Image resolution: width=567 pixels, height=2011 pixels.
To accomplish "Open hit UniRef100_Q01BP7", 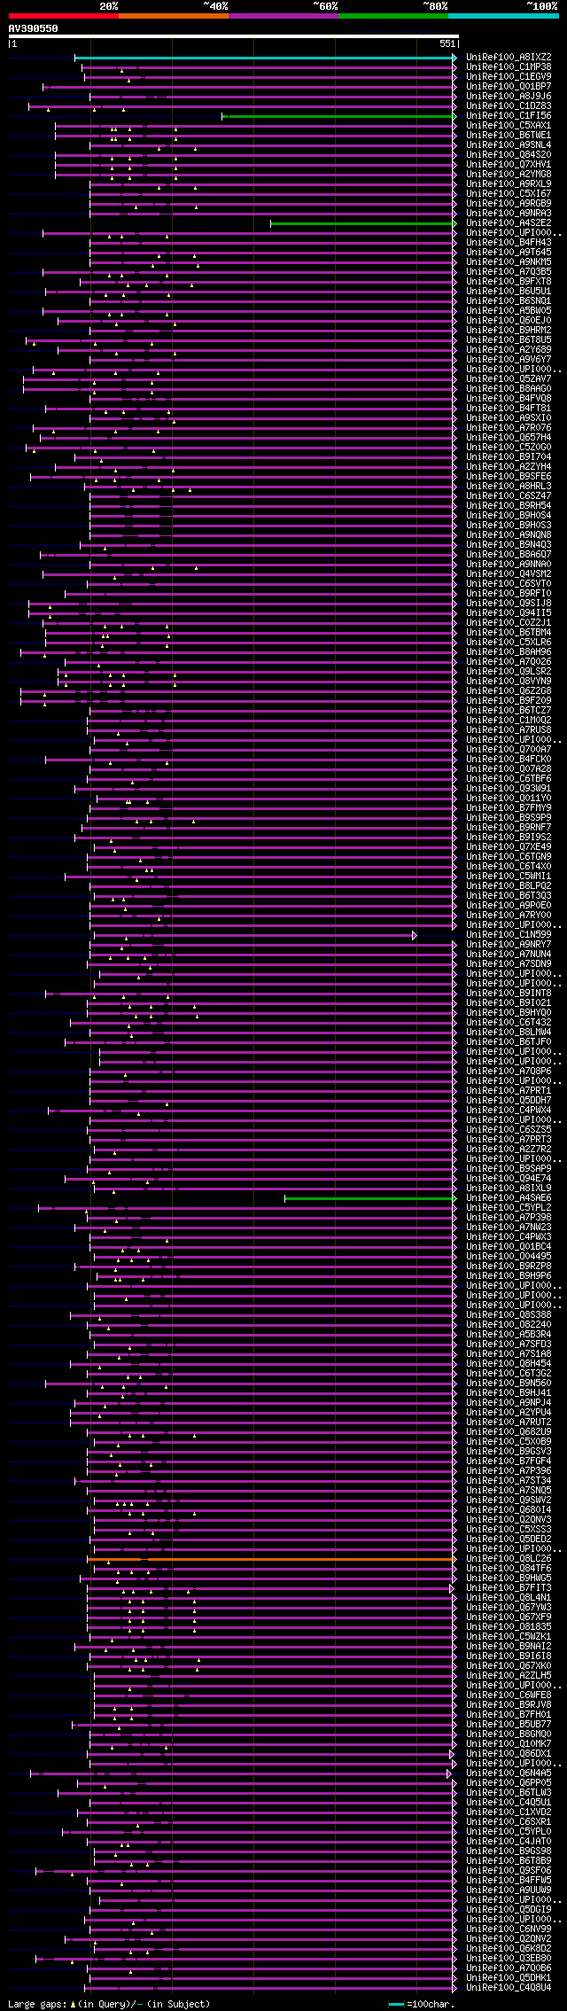I will (x=509, y=87).
